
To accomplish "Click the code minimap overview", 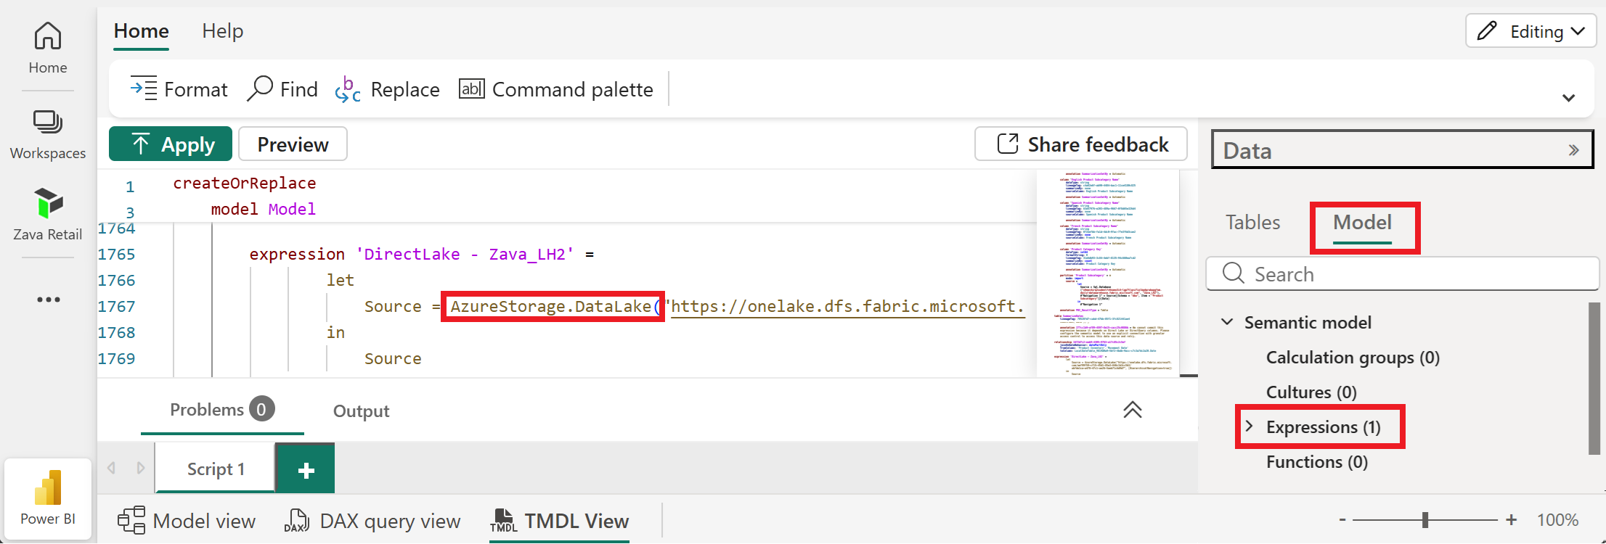I will coord(1108,274).
